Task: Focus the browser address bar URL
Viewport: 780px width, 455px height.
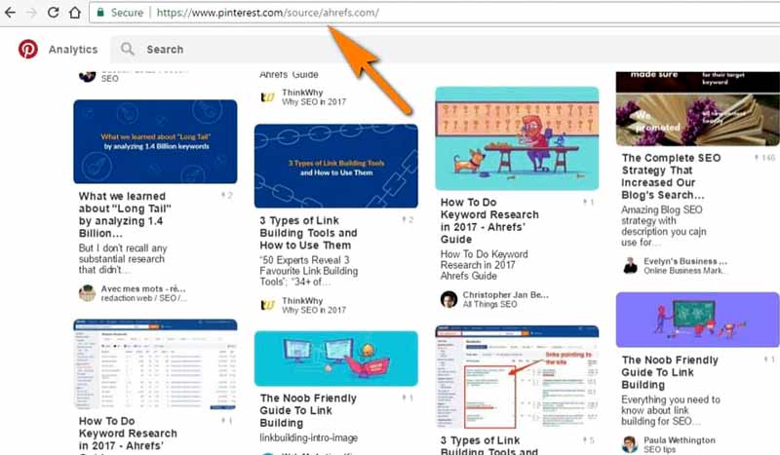Action: coord(267,13)
